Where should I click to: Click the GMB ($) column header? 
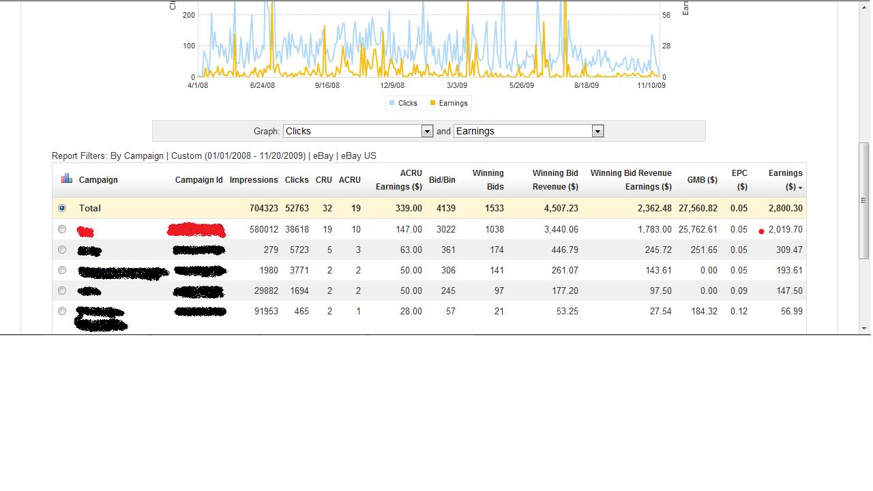point(702,180)
